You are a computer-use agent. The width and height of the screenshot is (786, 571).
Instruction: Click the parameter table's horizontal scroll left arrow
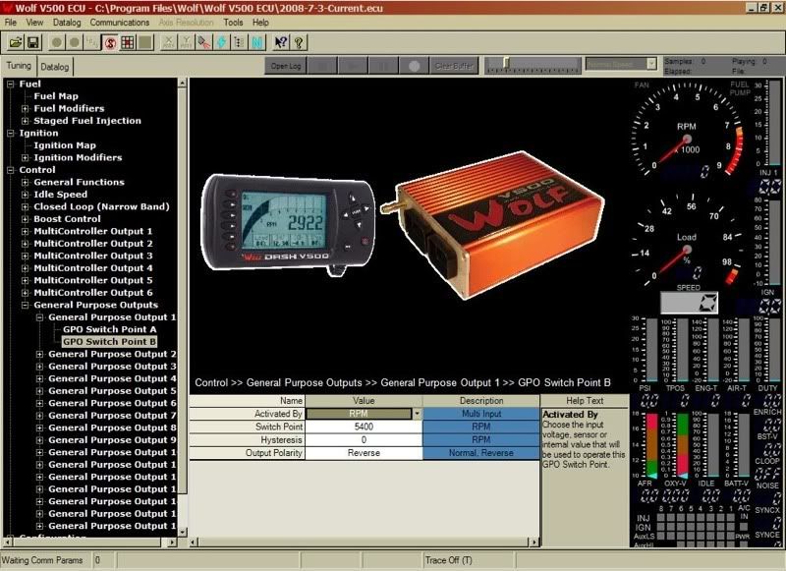coord(194,542)
